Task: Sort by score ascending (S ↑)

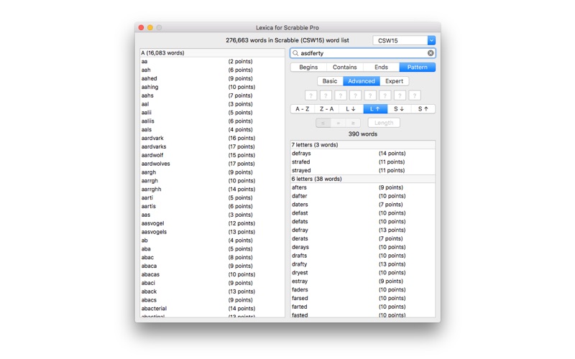Action: (x=423, y=109)
